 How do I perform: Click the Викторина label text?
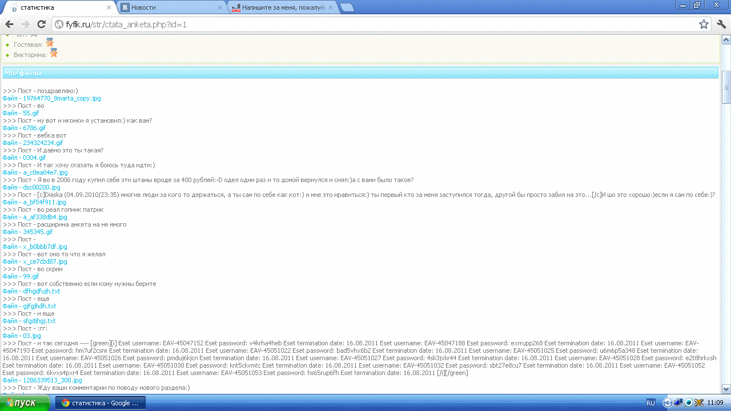coord(30,55)
